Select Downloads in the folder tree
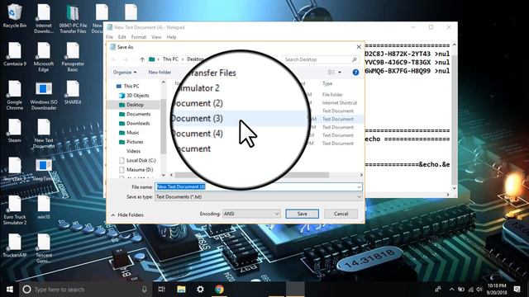 (135, 123)
